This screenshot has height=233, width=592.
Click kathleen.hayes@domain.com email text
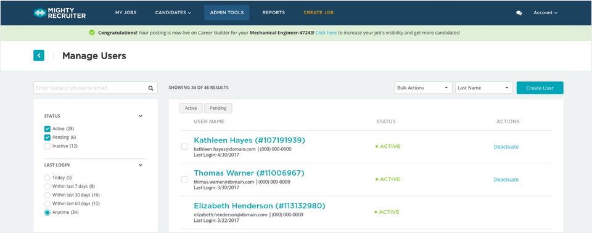(224, 149)
